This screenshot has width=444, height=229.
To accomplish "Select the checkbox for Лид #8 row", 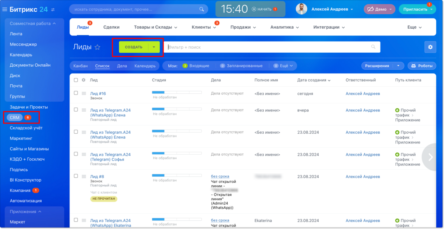I will pos(76,176).
